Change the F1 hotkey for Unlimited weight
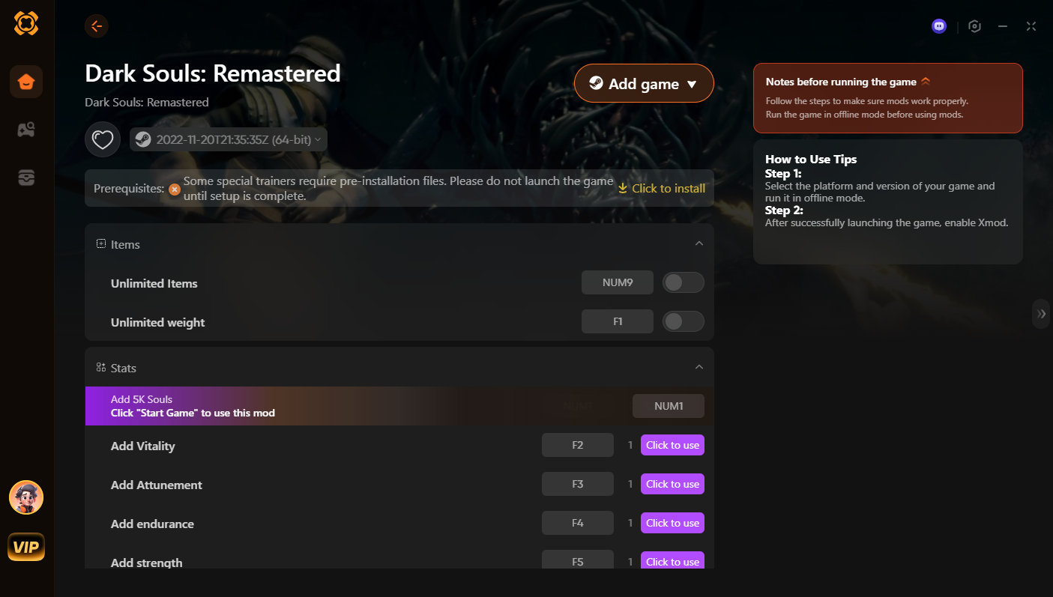Screen dimensions: 1053x597 click(618, 321)
